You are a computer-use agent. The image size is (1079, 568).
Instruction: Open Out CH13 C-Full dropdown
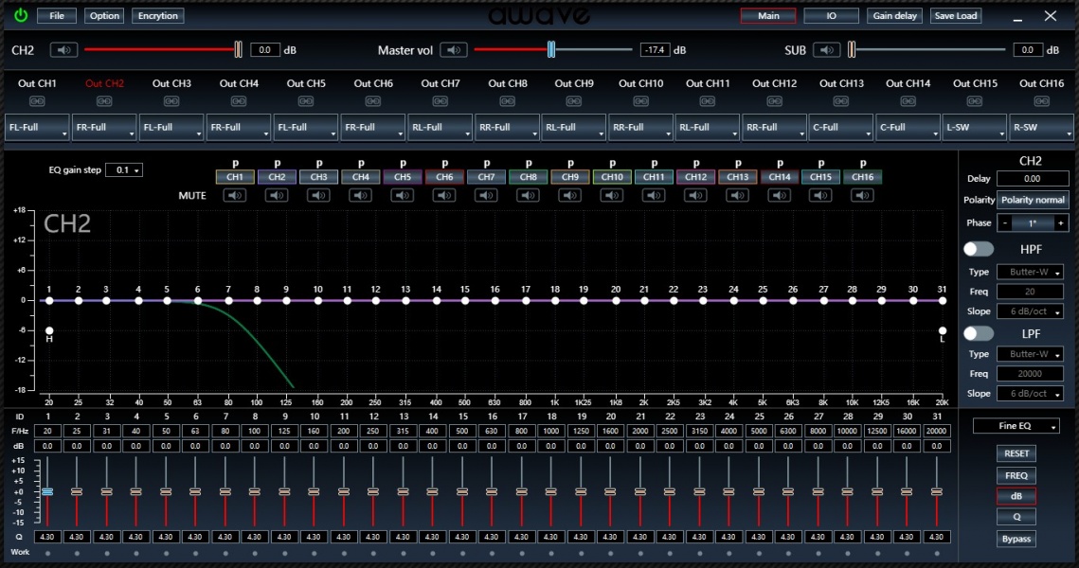tap(841, 127)
